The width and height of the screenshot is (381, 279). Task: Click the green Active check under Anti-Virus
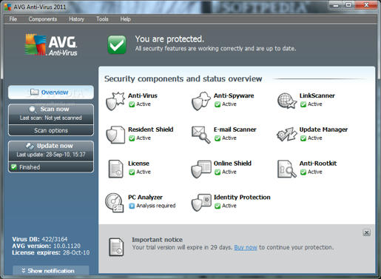click(x=132, y=104)
